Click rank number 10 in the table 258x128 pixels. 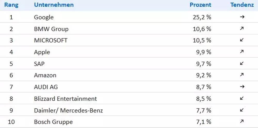click(x=11, y=122)
